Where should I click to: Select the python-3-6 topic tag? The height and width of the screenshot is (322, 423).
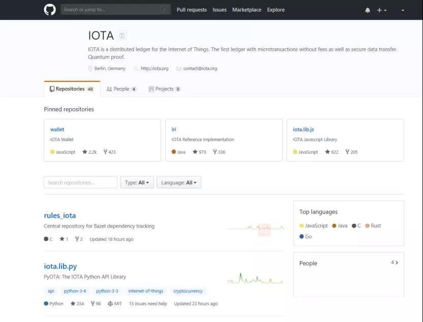75,291
